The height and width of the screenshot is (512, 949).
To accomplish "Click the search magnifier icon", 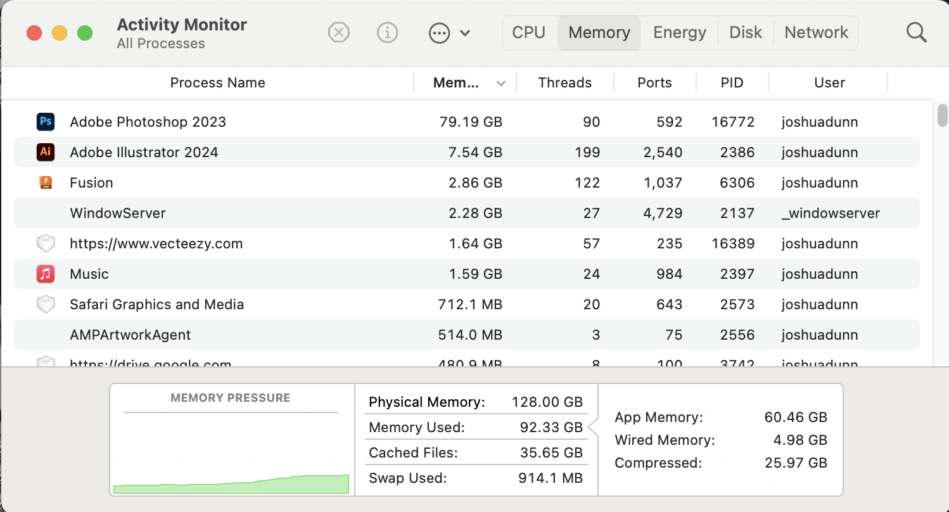I will [916, 32].
